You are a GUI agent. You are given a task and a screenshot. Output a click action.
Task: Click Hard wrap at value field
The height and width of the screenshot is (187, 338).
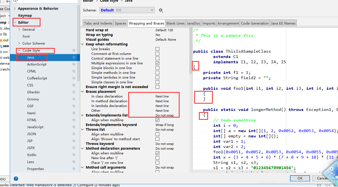coord(164,30)
